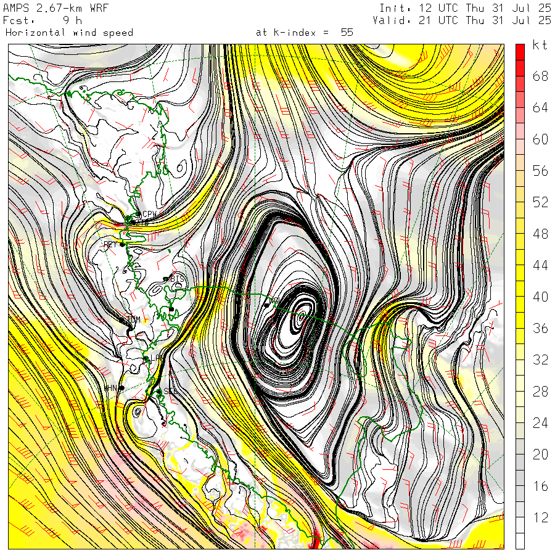The height and width of the screenshot is (555, 555).
Task: Click the LAP station label on the map
Action: coord(156,358)
